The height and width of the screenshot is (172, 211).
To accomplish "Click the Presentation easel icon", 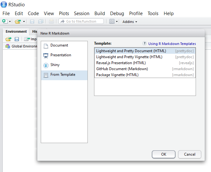I will click(x=46, y=56).
